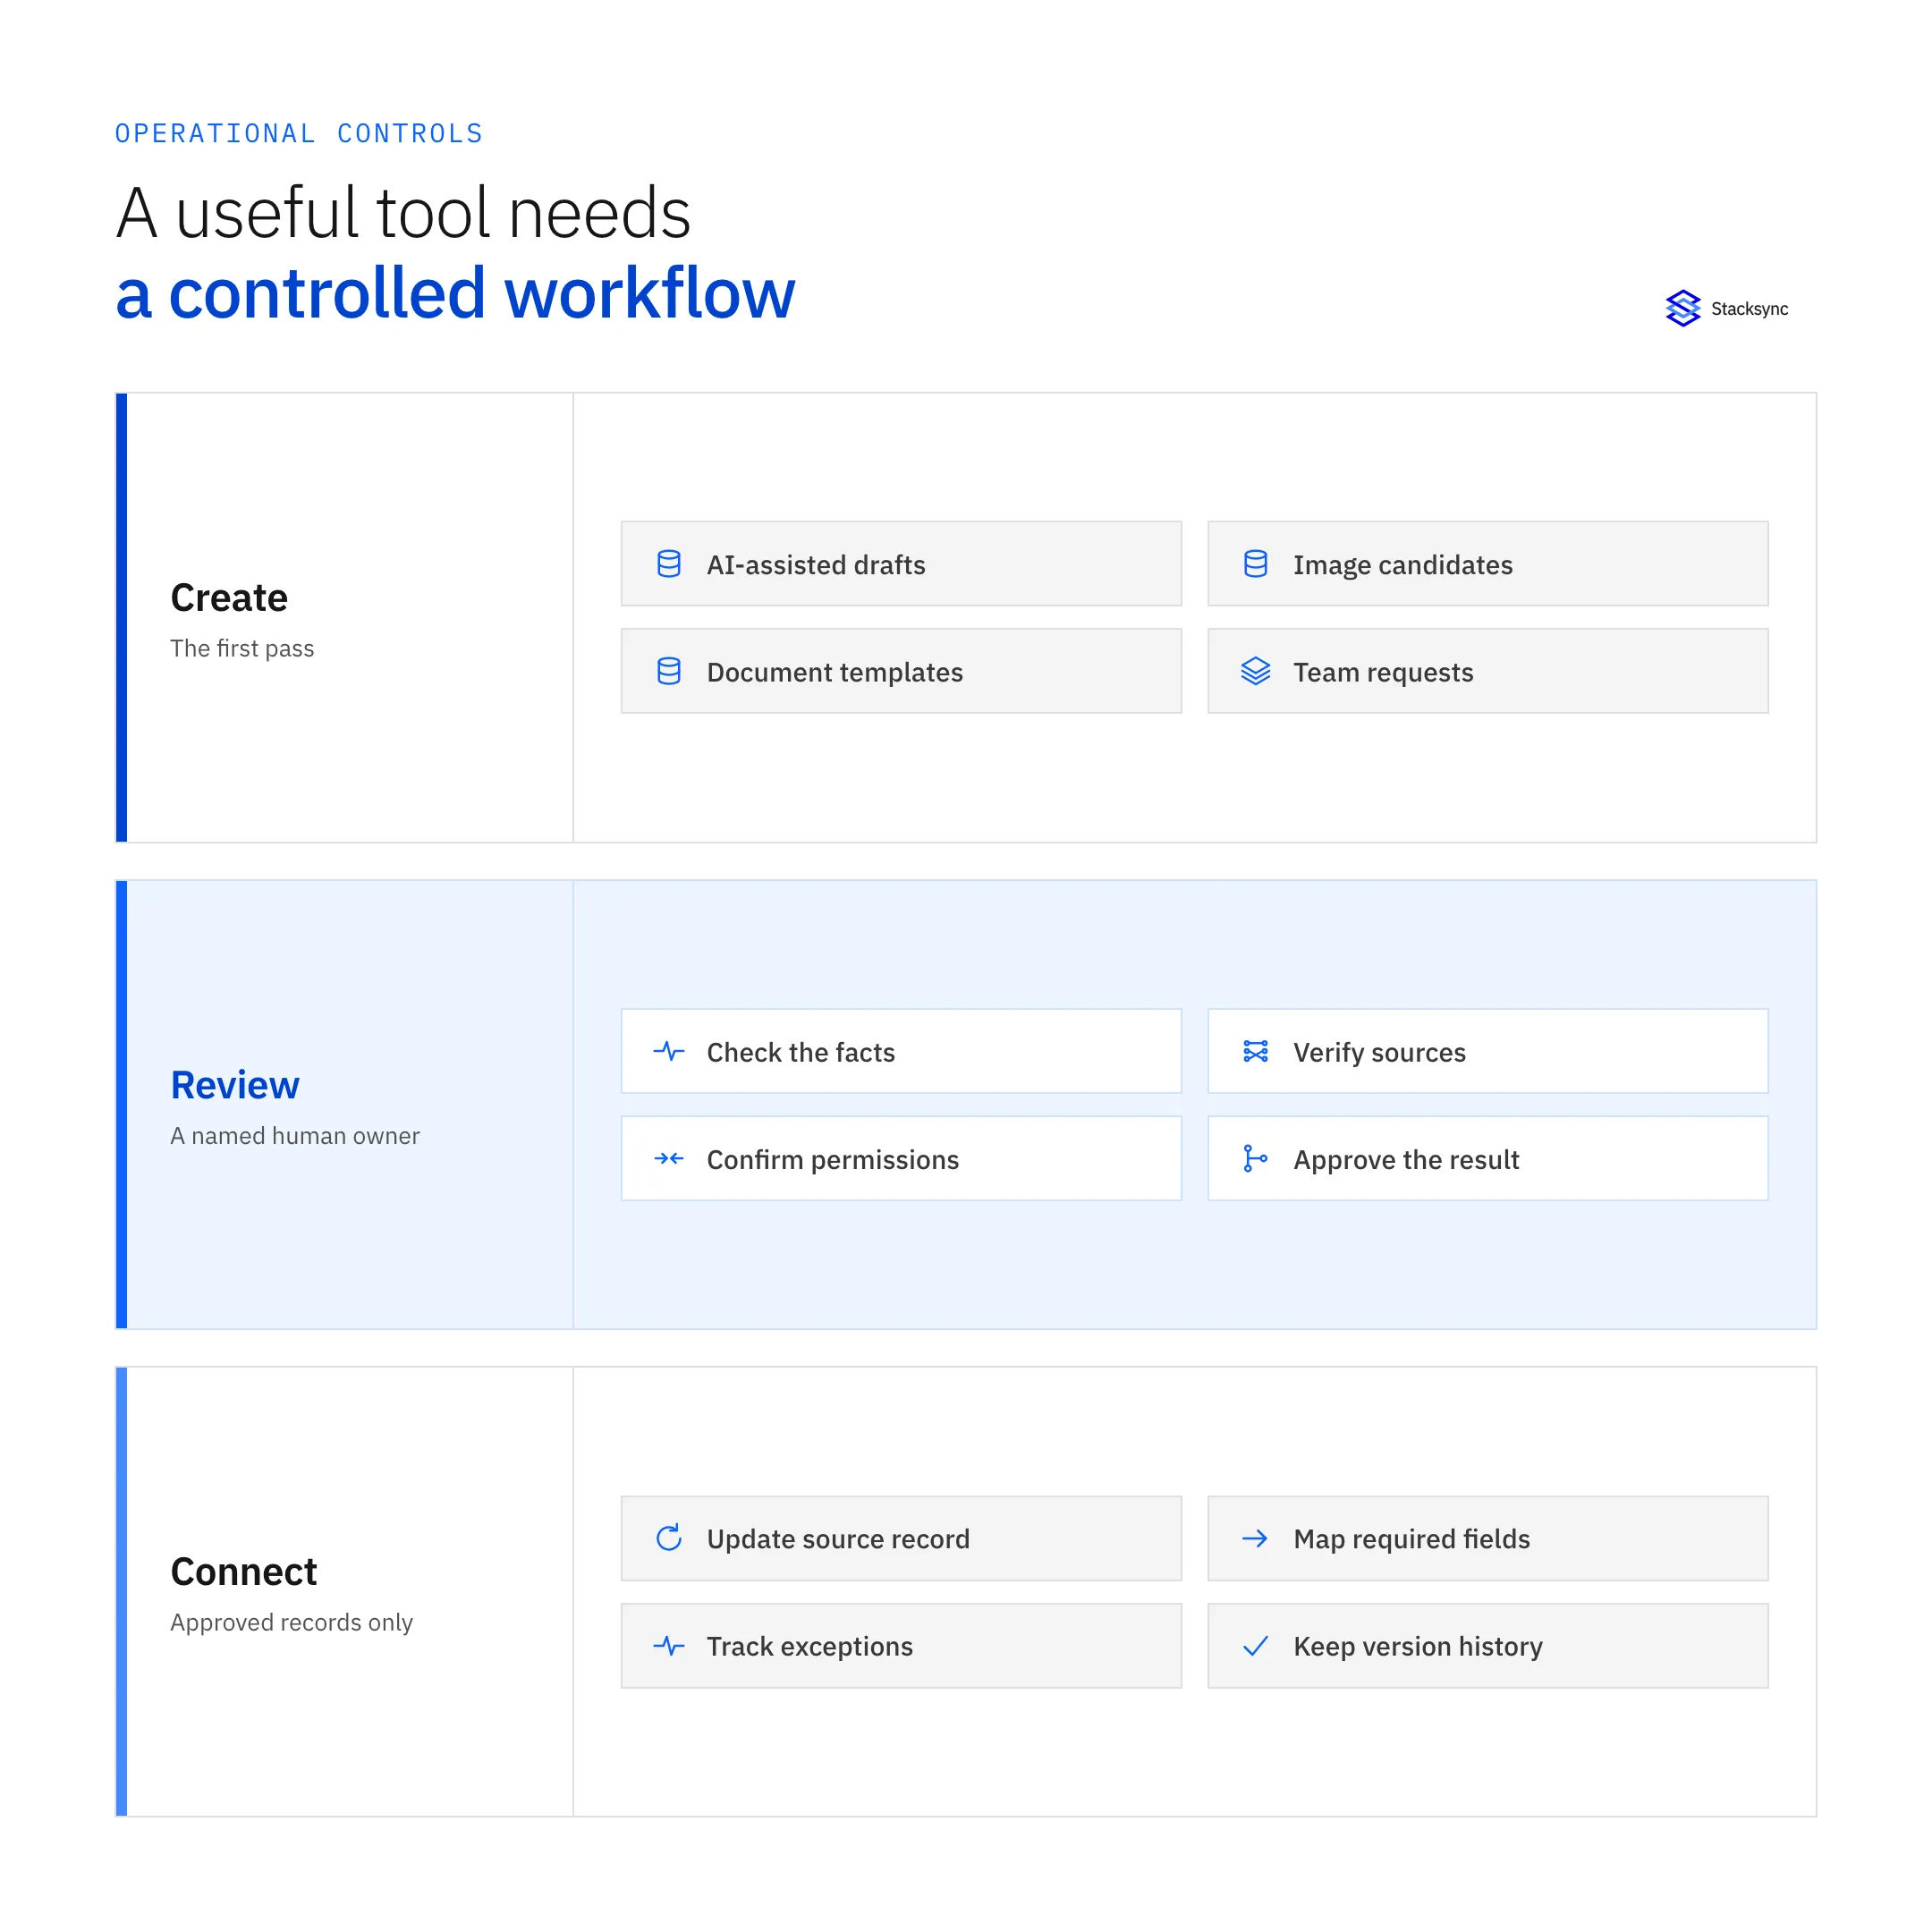Select the Image candidates label
Image resolution: width=1932 pixels, height=1932 pixels.
click(x=1403, y=565)
